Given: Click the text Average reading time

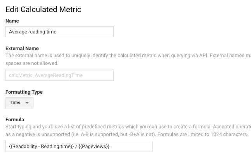Looking at the screenshot, I should [x=33, y=31].
